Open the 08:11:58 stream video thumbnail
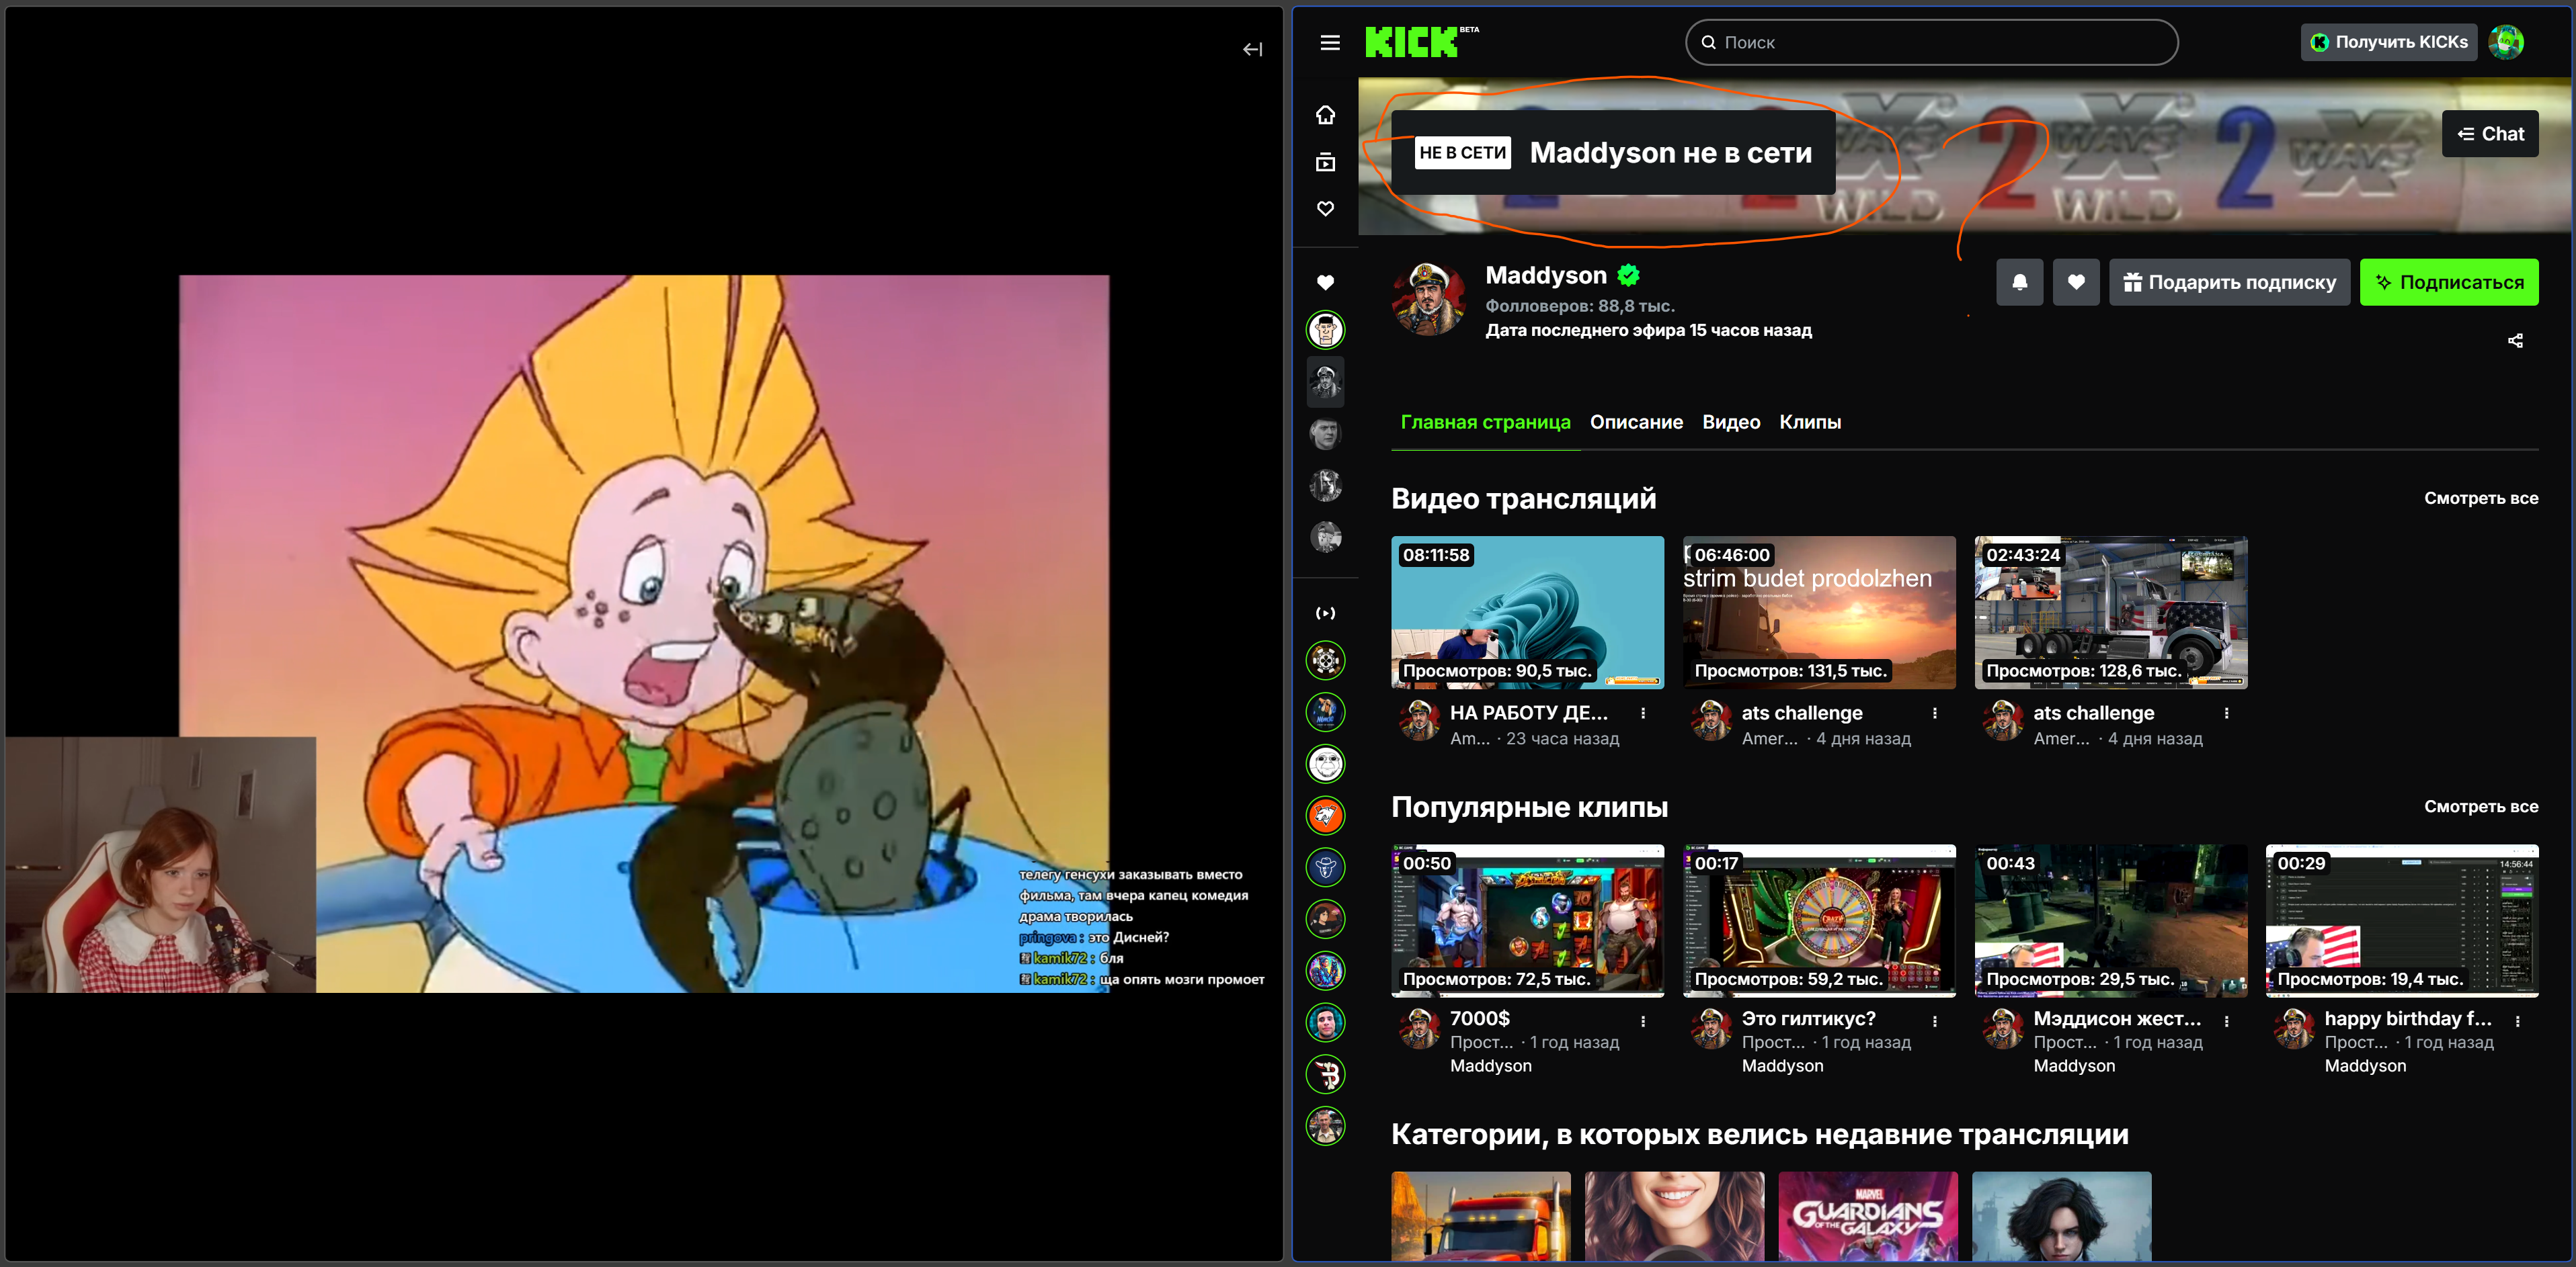This screenshot has height=1267, width=2576. click(x=1527, y=611)
